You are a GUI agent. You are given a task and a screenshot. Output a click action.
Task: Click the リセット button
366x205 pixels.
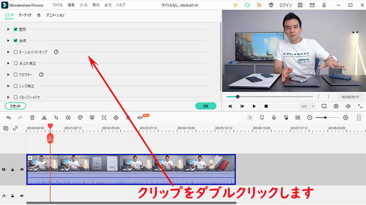pyautogui.click(x=15, y=106)
